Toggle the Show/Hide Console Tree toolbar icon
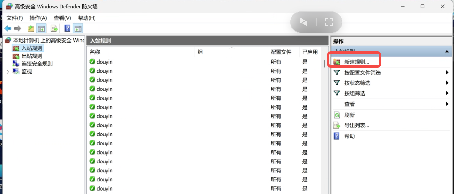This screenshot has height=194, width=454. [x=41, y=29]
